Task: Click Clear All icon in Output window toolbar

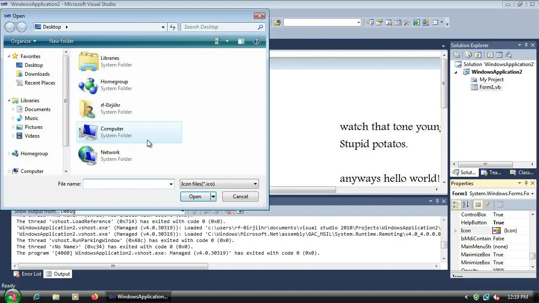Action: (228, 211)
